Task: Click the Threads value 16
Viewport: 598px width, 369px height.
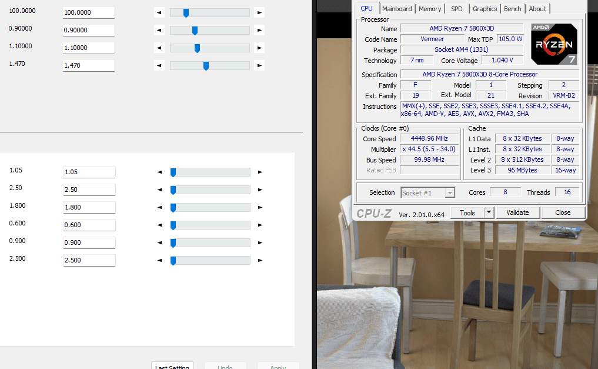Action: pos(567,192)
